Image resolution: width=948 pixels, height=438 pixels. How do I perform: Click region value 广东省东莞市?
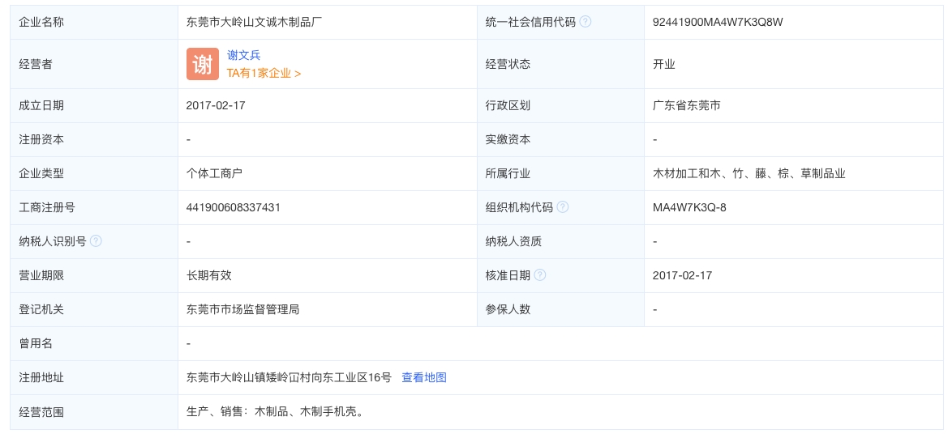[686, 105]
